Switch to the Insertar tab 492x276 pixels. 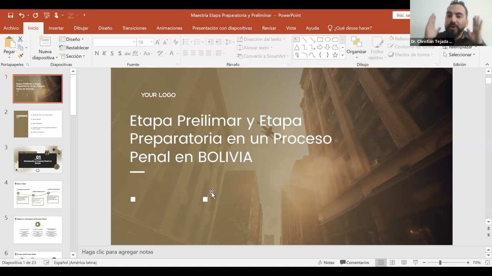pyautogui.click(x=56, y=28)
